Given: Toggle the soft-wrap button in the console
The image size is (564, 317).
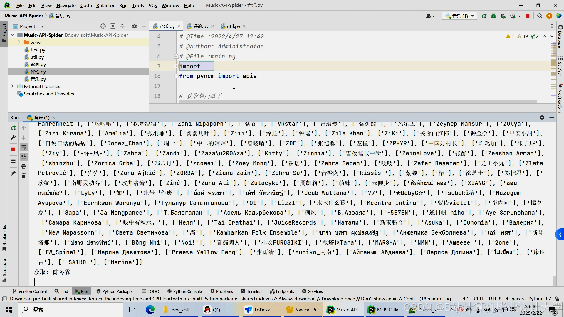Looking at the screenshot, I should point(24,147).
